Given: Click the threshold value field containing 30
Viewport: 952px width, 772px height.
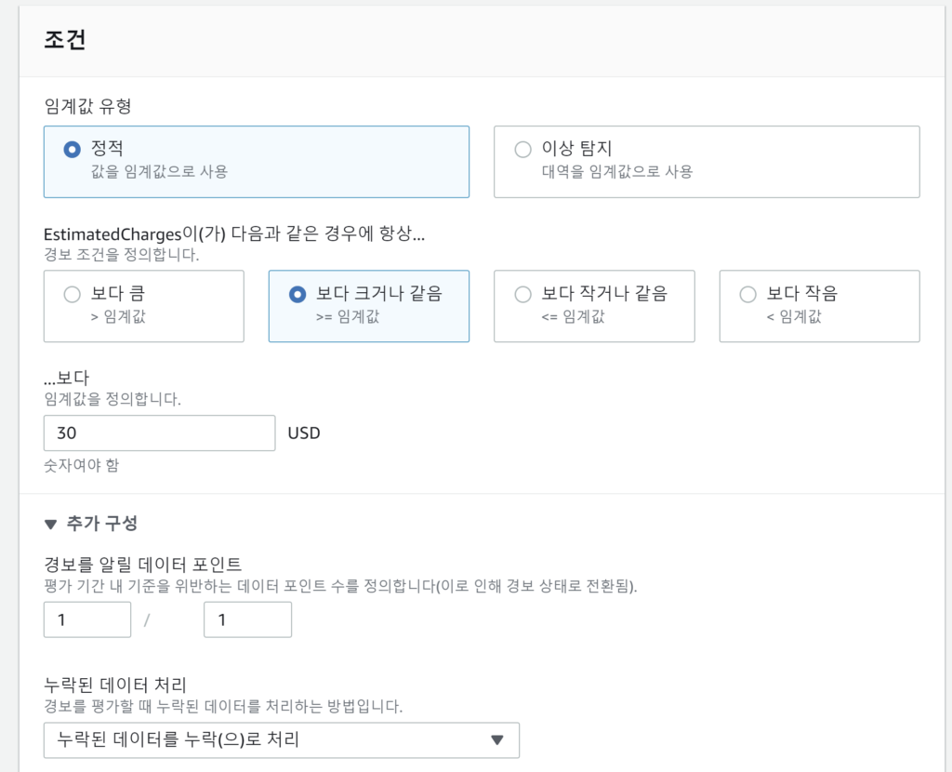Looking at the screenshot, I should [x=159, y=433].
